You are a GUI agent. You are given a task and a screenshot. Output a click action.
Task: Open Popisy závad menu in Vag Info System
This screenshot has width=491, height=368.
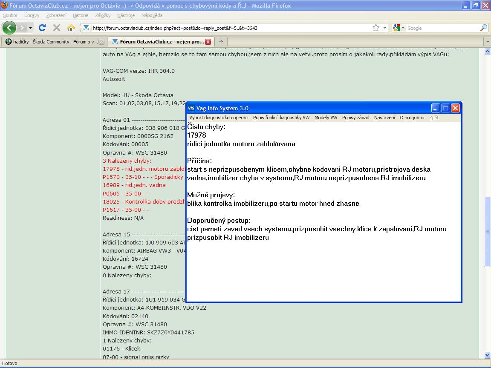tap(355, 118)
